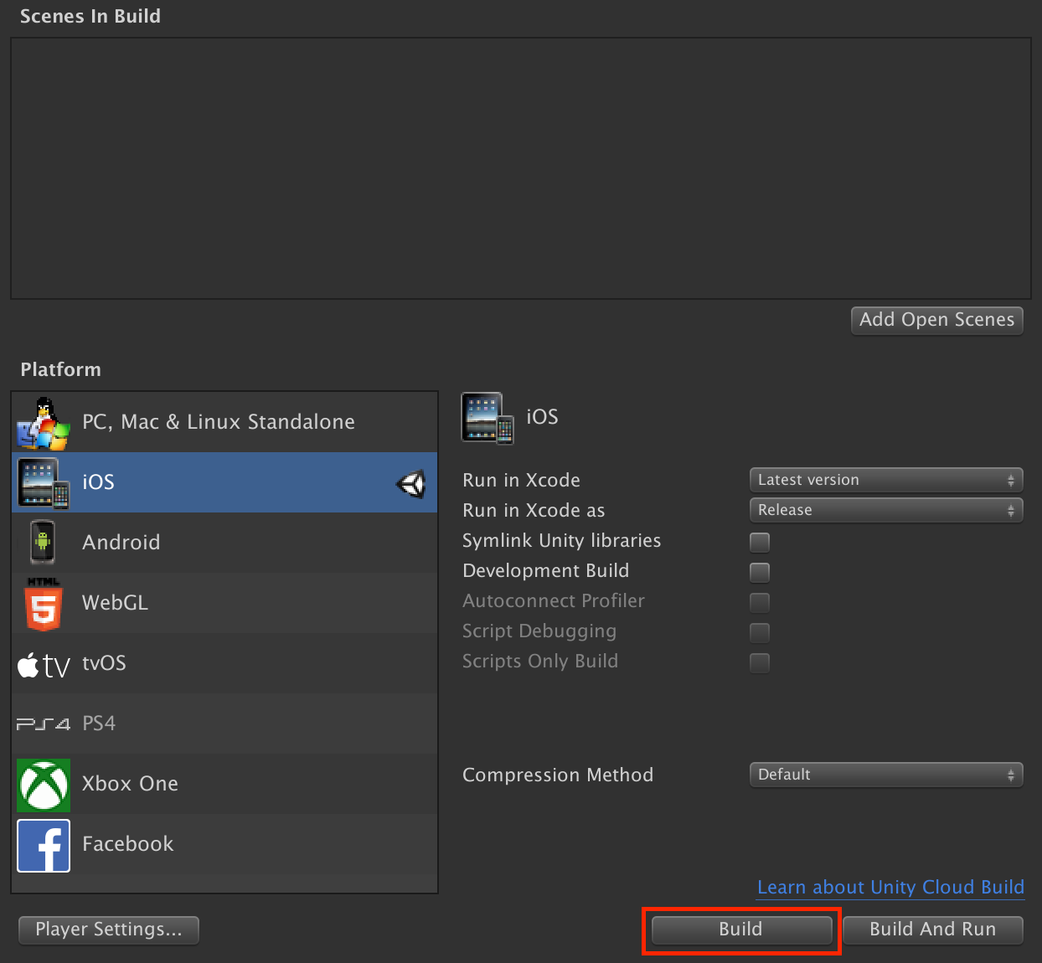
Task: Select PS4 platform label
Action: [99, 724]
